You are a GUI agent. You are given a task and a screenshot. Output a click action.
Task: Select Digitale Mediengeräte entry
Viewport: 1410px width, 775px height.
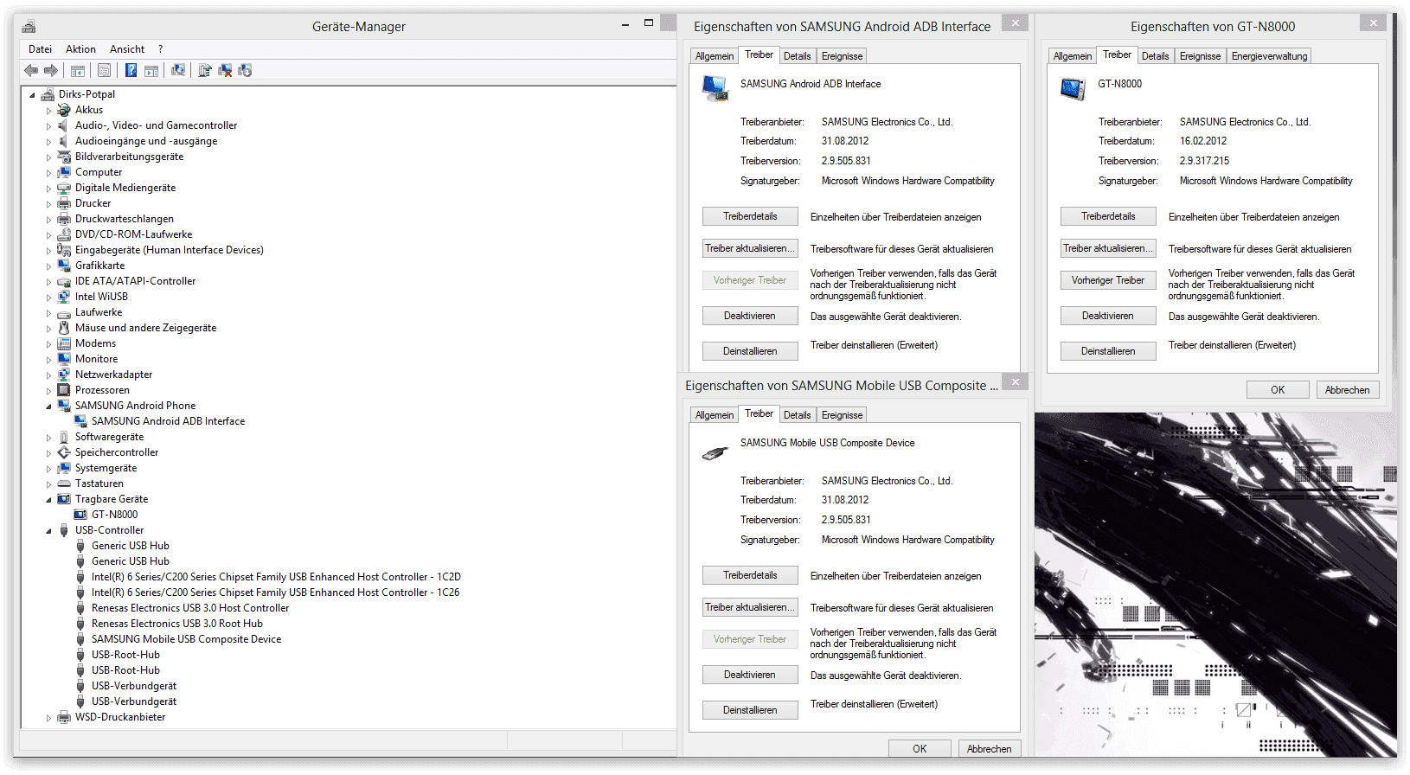pyautogui.click(x=125, y=188)
